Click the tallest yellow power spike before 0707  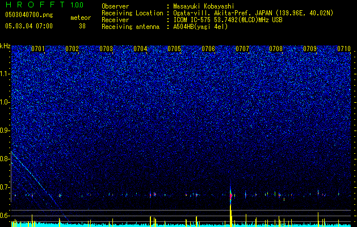pyautogui.click(x=230, y=215)
